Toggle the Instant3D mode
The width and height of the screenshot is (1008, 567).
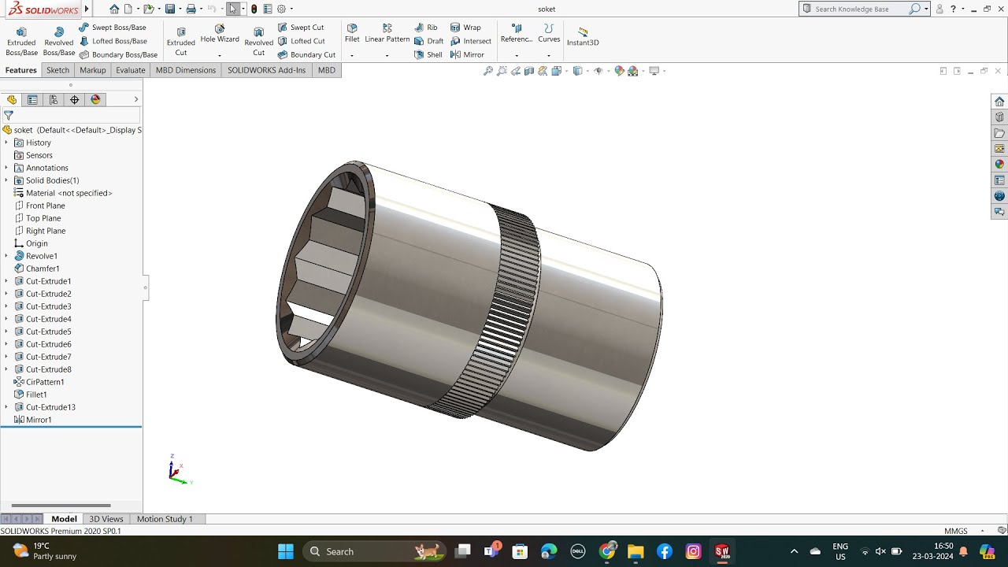click(x=583, y=36)
